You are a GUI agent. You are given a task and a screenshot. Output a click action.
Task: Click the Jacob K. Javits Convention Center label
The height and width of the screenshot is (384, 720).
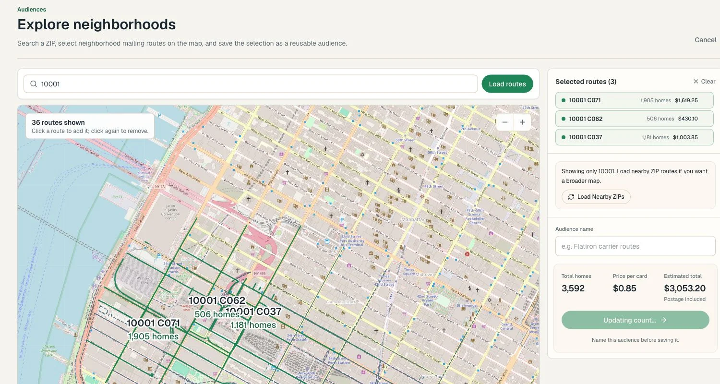(x=170, y=212)
